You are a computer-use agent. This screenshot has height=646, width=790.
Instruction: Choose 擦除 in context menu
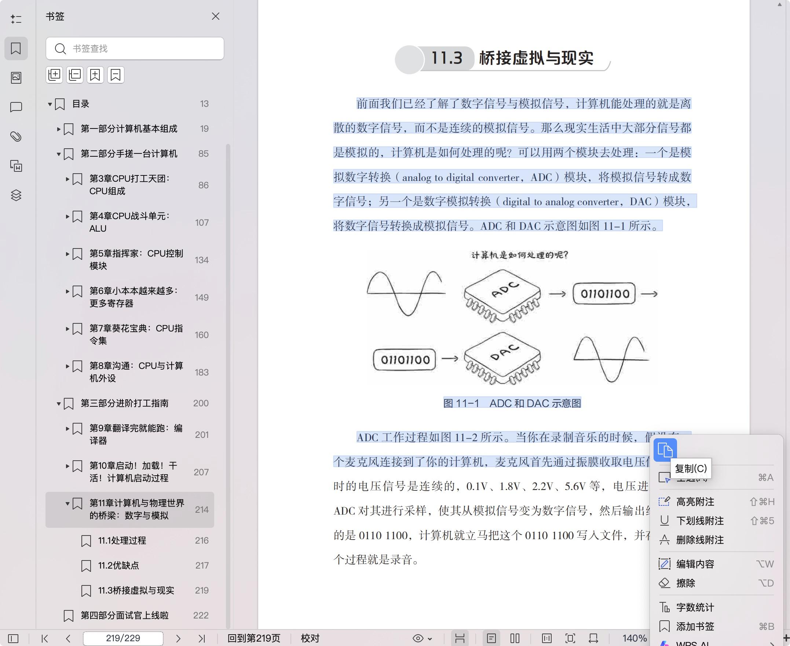(716, 583)
